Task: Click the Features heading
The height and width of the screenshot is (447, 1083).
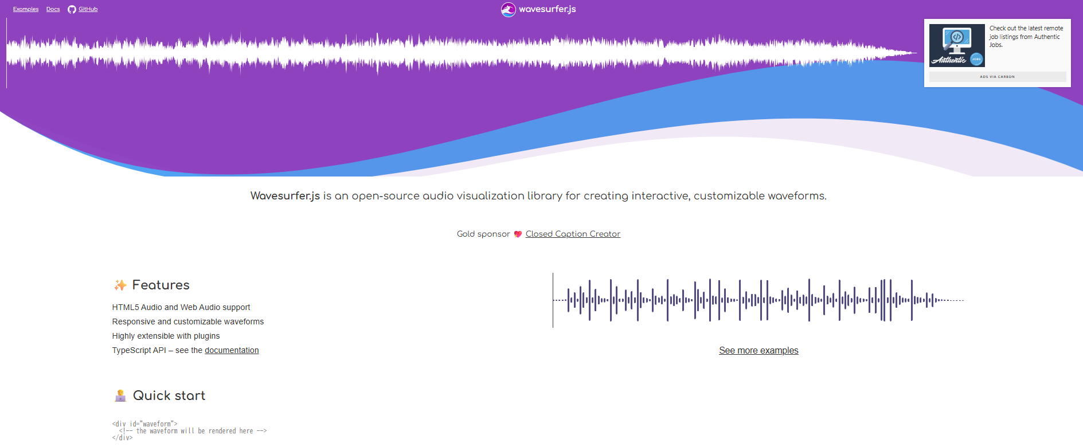Action: click(161, 285)
